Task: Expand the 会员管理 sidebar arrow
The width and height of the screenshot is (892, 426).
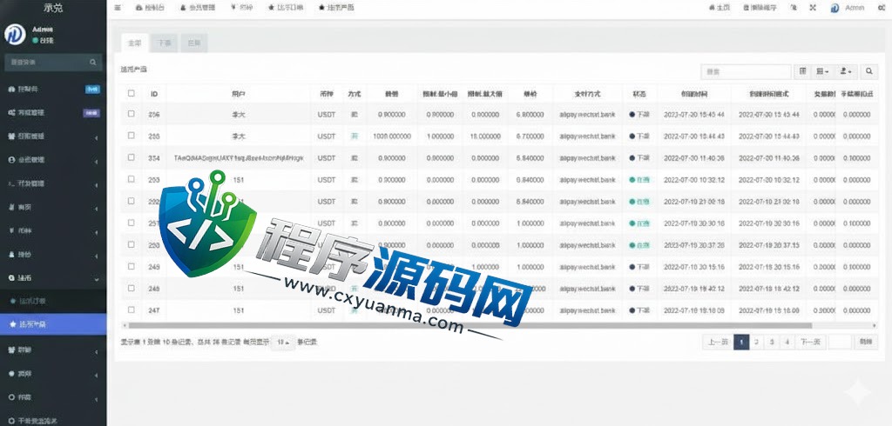Action: pyautogui.click(x=96, y=161)
